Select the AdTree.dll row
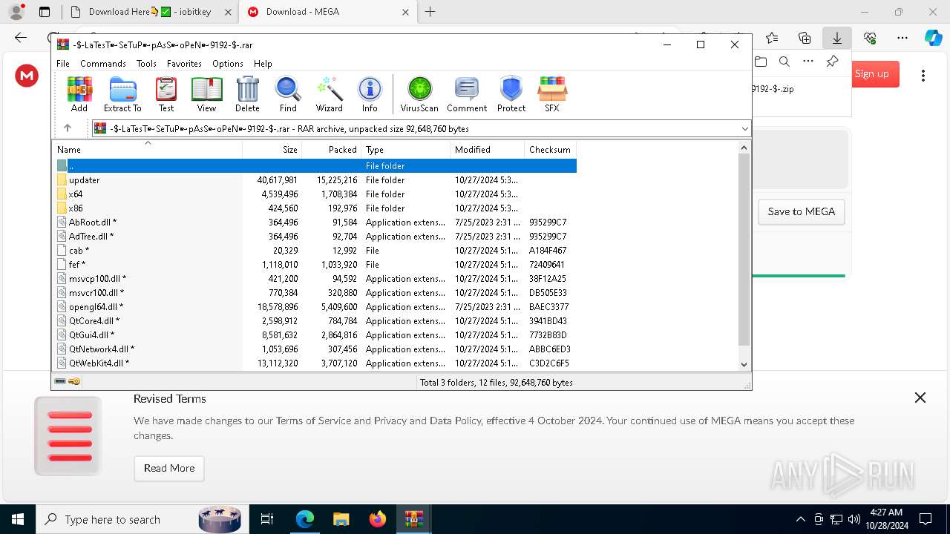950x534 pixels. coord(315,236)
